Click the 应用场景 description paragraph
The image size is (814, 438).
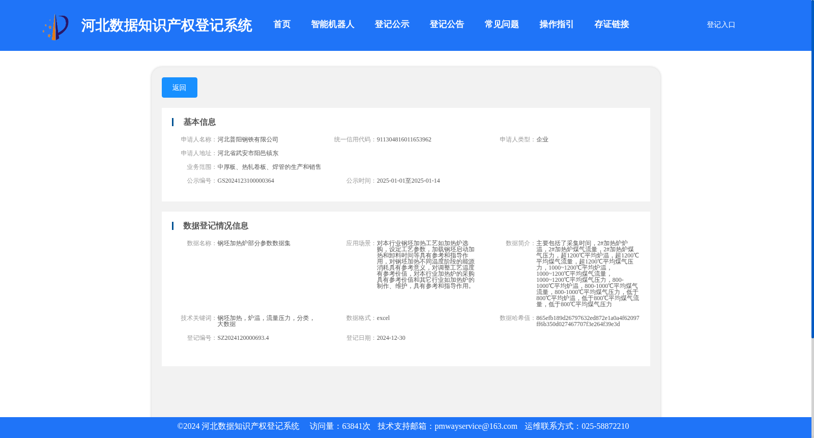tap(426, 265)
